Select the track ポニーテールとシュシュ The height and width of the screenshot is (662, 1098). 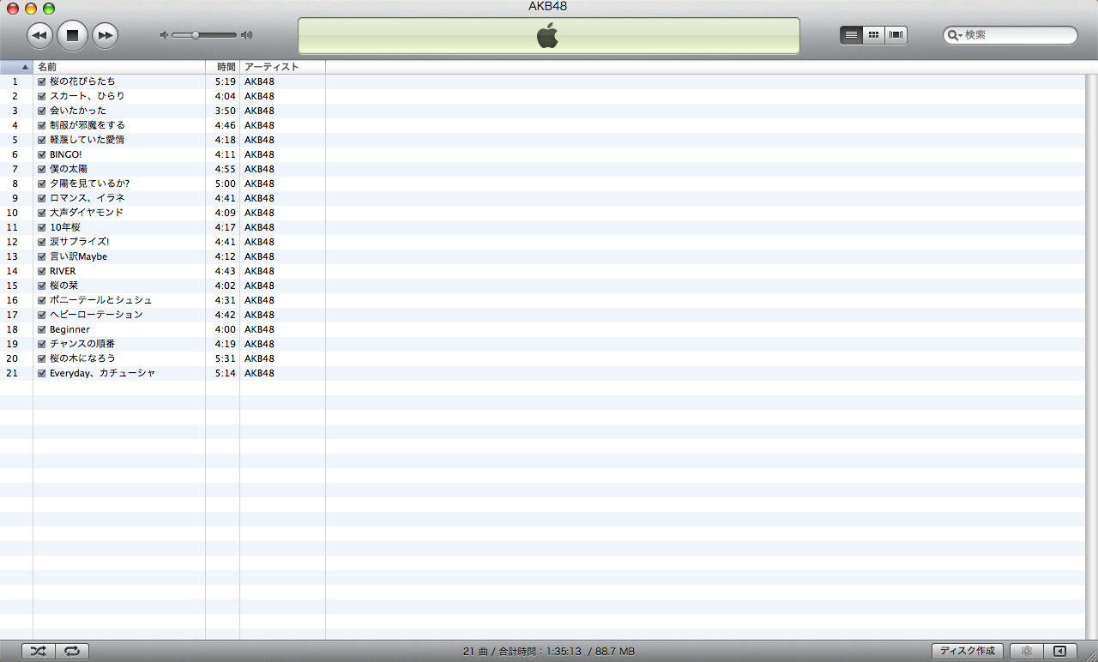tap(100, 300)
